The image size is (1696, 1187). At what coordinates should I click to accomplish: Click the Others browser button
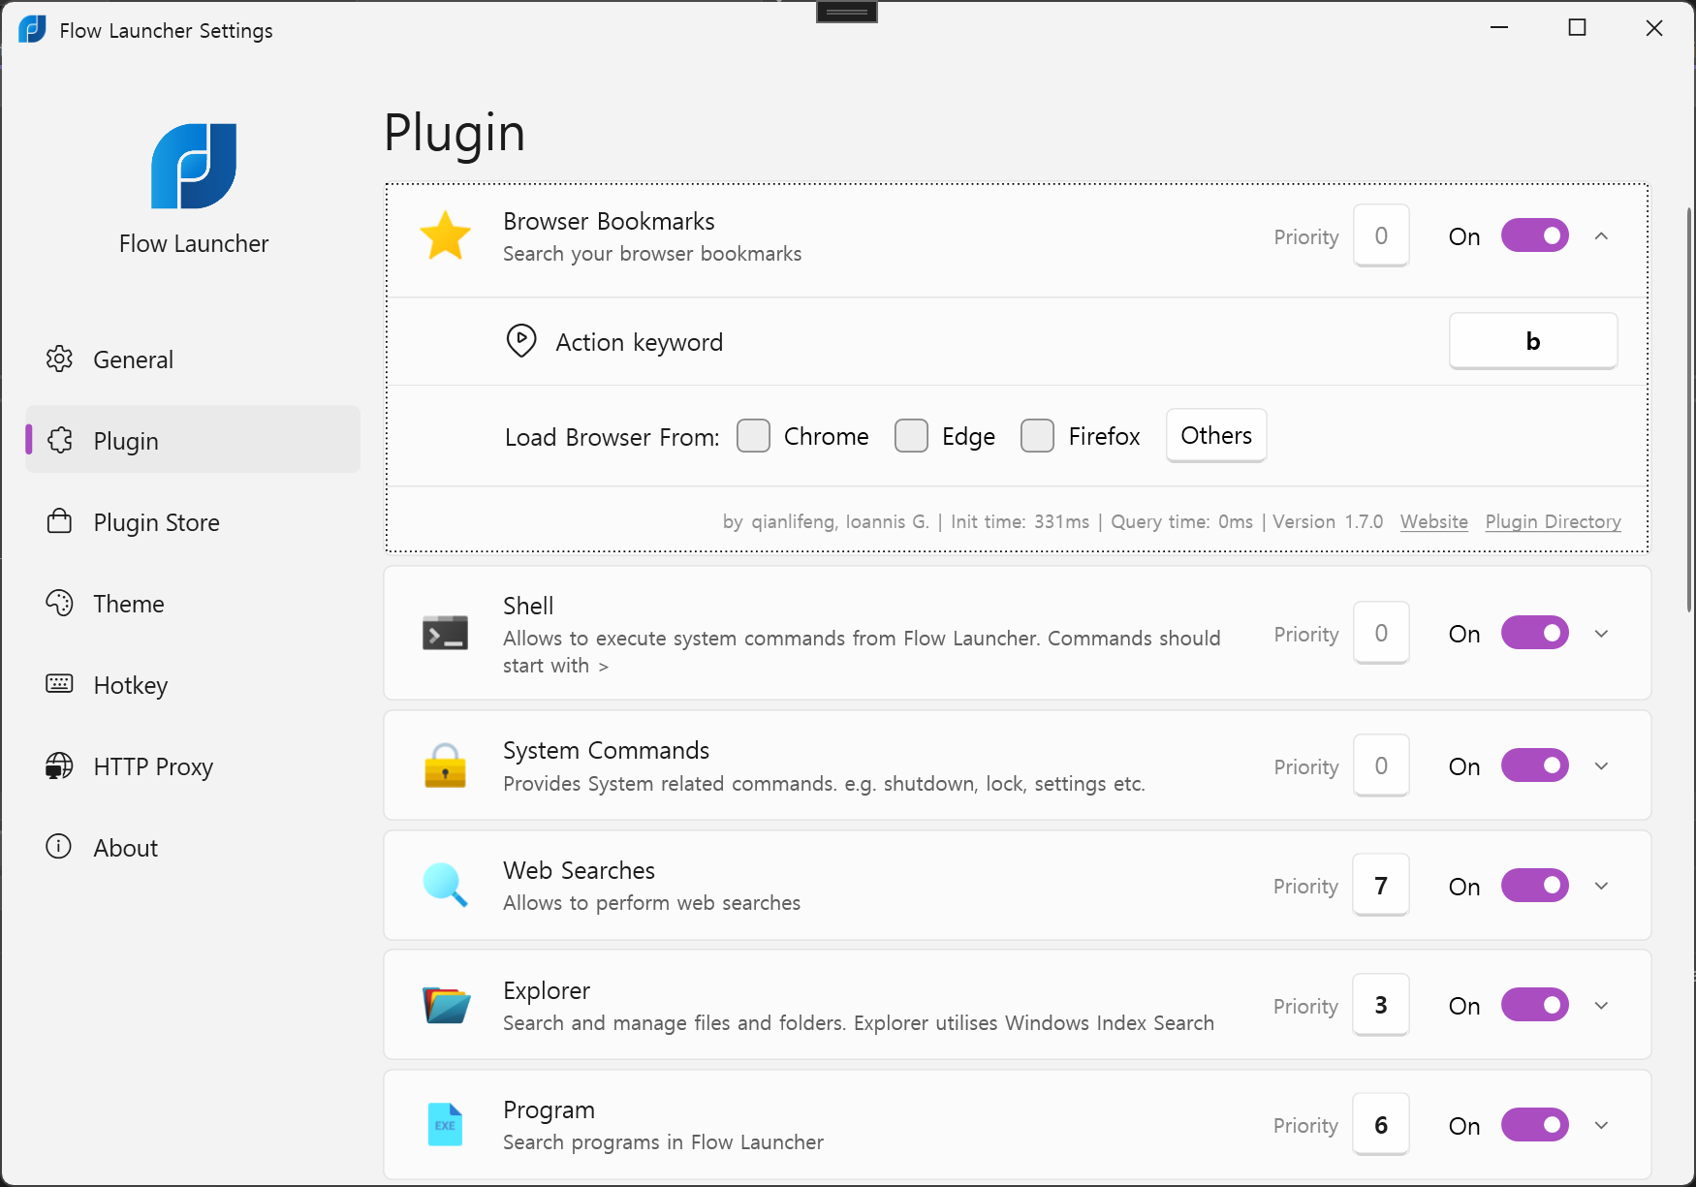click(1216, 435)
